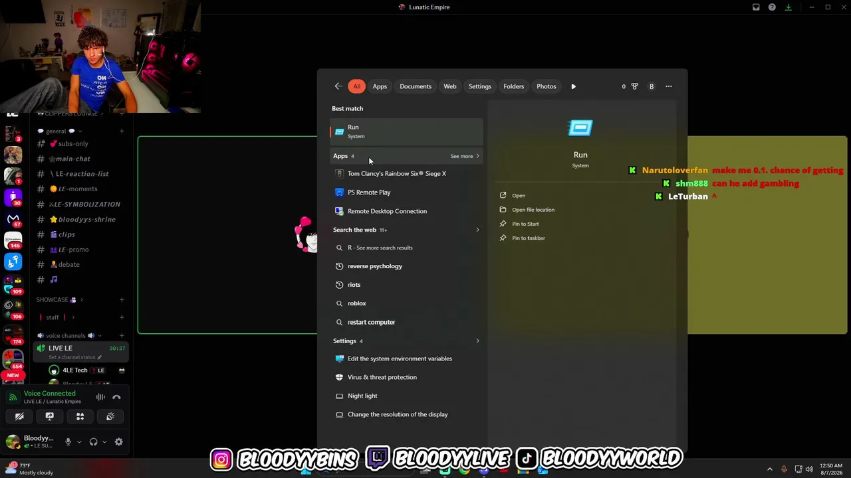Open the Run best match result
This screenshot has width=851, height=478.
click(406, 131)
